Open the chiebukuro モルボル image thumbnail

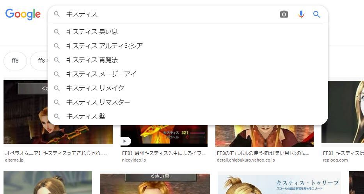click(265, 136)
